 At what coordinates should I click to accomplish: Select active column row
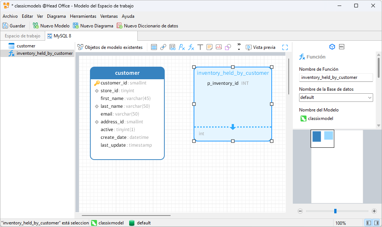tap(127, 130)
